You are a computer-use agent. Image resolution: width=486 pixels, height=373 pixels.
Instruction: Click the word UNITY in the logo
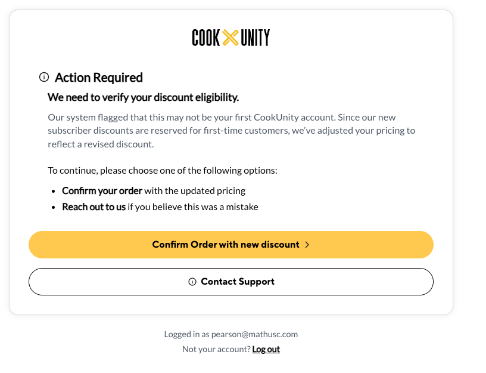pos(255,38)
